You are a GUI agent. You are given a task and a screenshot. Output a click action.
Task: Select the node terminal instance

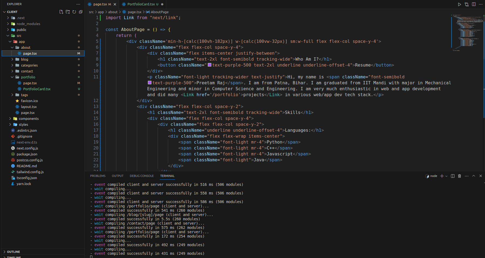tap(431, 176)
